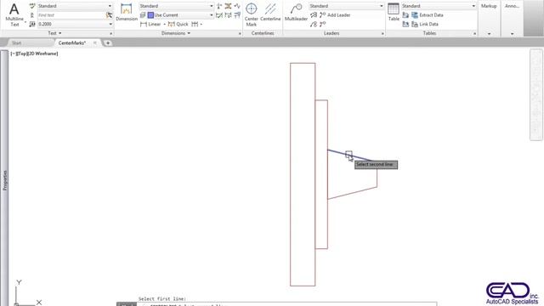Select the Centerline tool
544x306 pixels.
[x=270, y=13]
